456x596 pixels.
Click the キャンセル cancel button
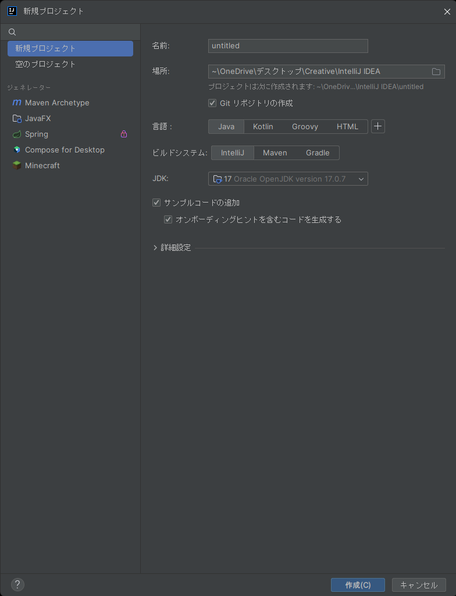[x=419, y=585]
